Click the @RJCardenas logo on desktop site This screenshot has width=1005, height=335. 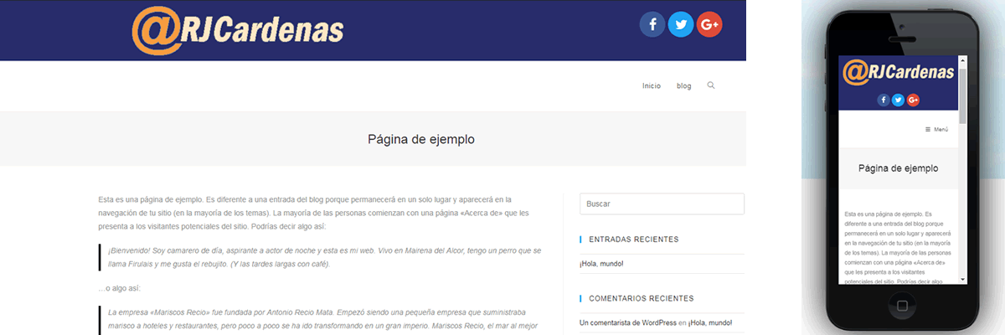[x=238, y=29]
